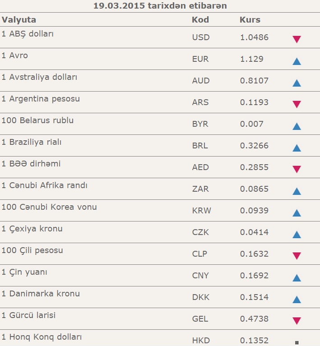Select the 1 Avro currency name
The width and height of the screenshot is (320, 346).
pos(15,55)
